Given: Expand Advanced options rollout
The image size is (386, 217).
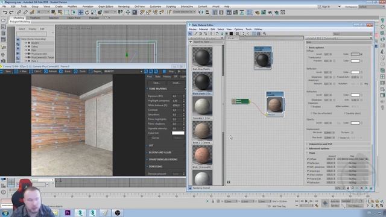Looking at the screenshot, I should click(319, 148).
